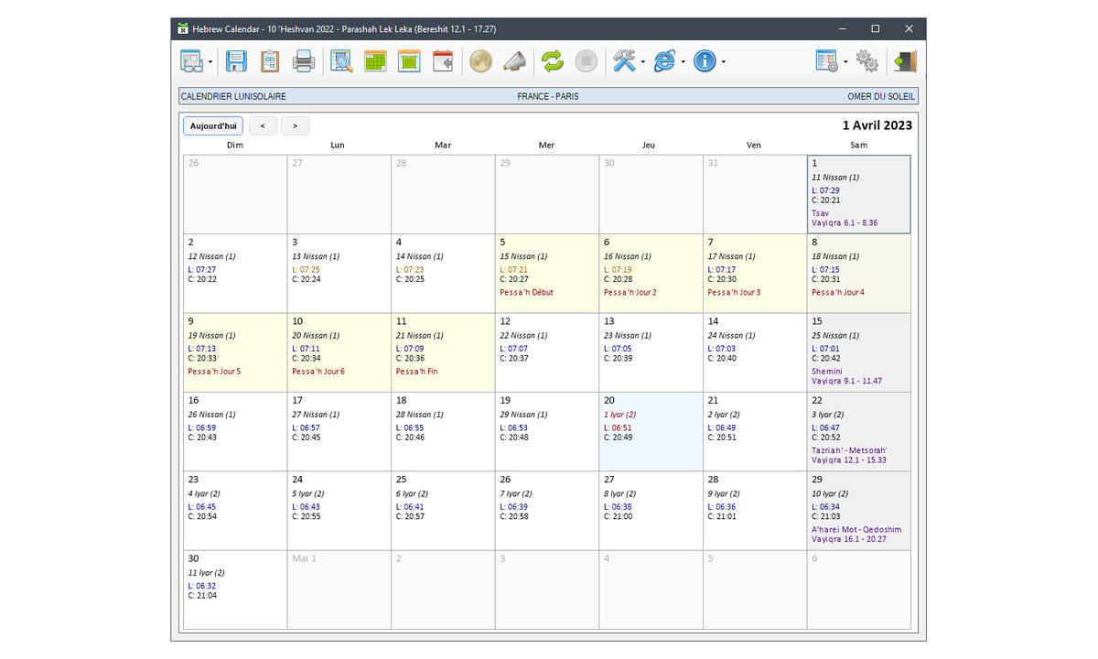Screen dimensions: 1098x659
Task: Select April 29 A'harei Mot - Qedoshim cell
Action: 858,511
